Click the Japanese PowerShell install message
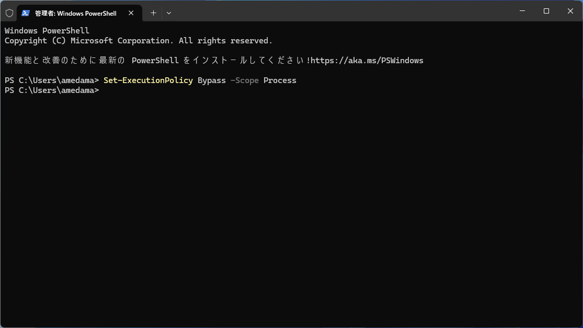The width and height of the screenshot is (583, 328). pyautogui.click(x=214, y=61)
